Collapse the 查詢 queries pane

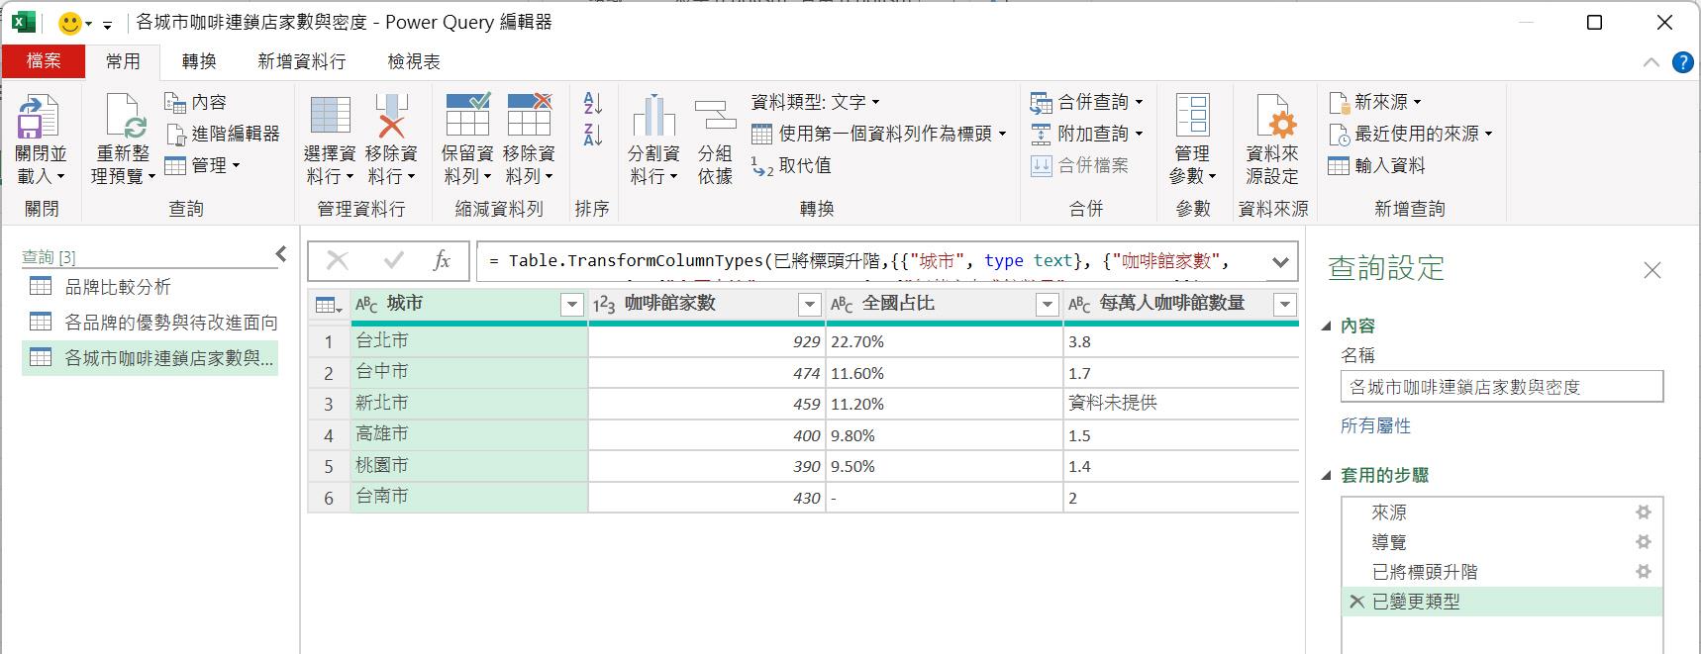pos(281,255)
